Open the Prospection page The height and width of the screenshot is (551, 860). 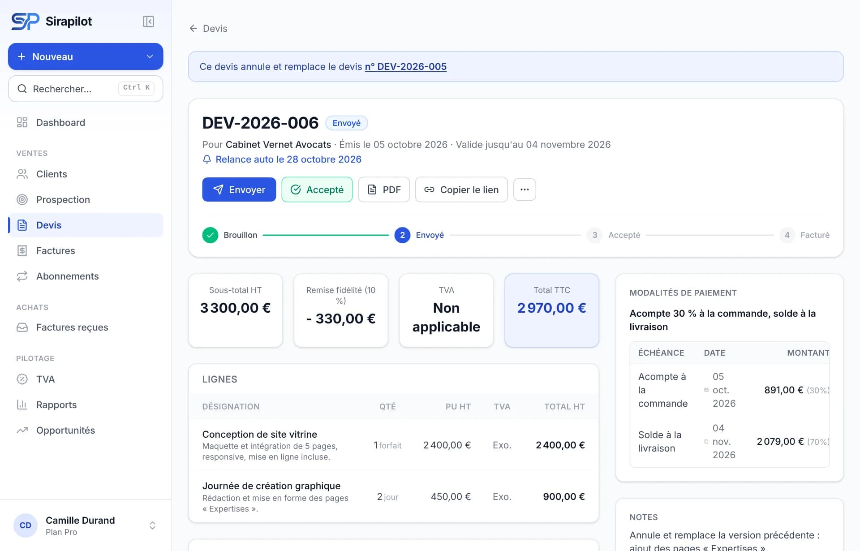pos(86,200)
